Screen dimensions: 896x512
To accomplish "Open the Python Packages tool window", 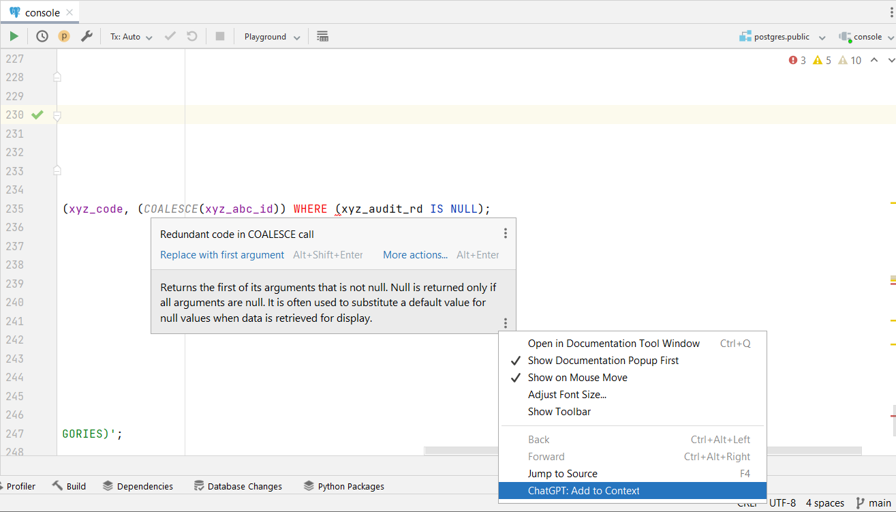I will click(344, 486).
